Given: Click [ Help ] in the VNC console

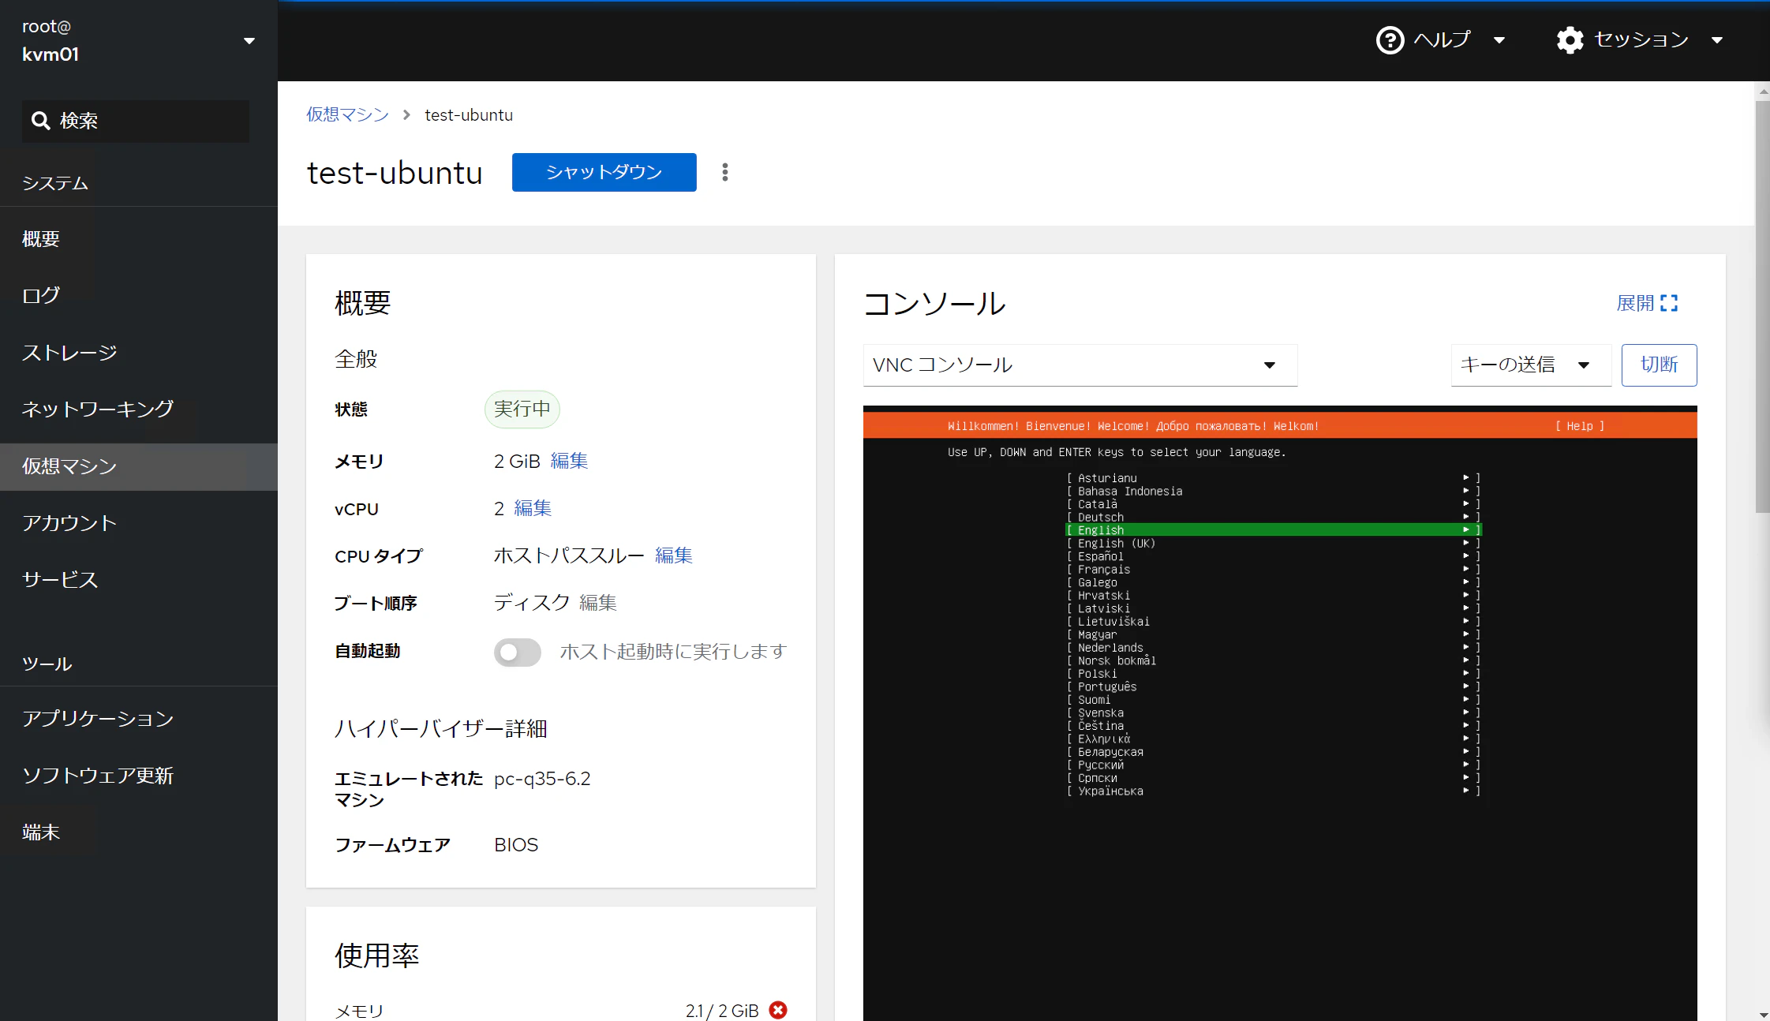Looking at the screenshot, I should tap(1579, 426).
